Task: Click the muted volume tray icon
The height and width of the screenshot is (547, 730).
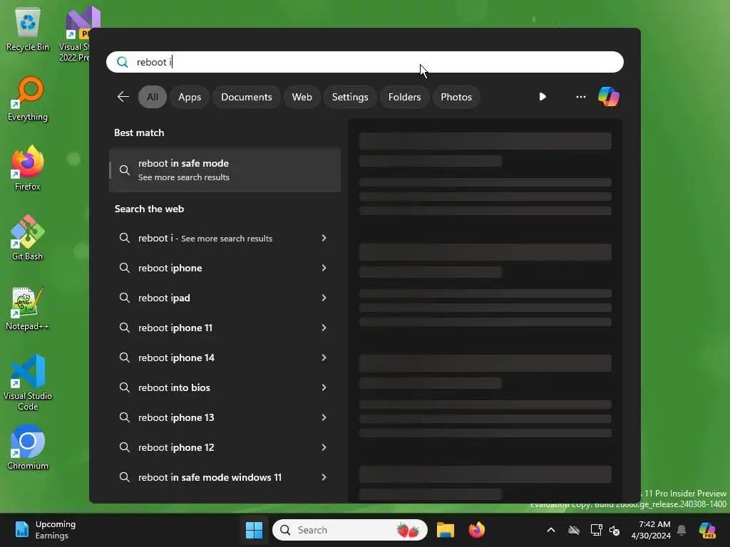Action: pyautogui.click(x=615, y=530)
